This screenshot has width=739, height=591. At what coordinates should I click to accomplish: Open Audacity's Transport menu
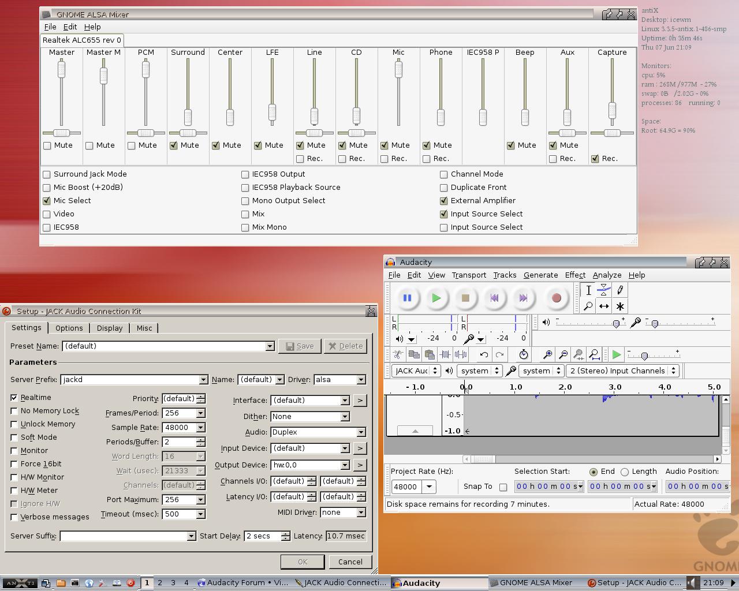[x=469, y=275]
